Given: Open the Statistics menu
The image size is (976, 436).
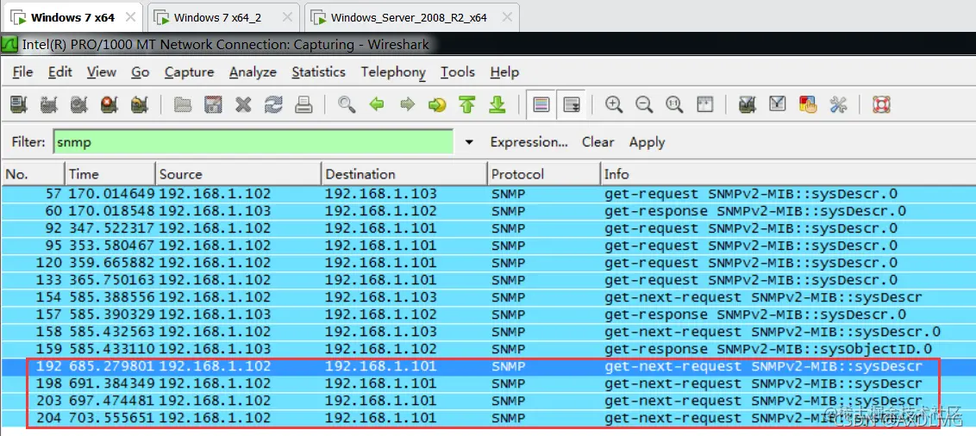Looking at the screenshot, I should (x=318, y=72).
